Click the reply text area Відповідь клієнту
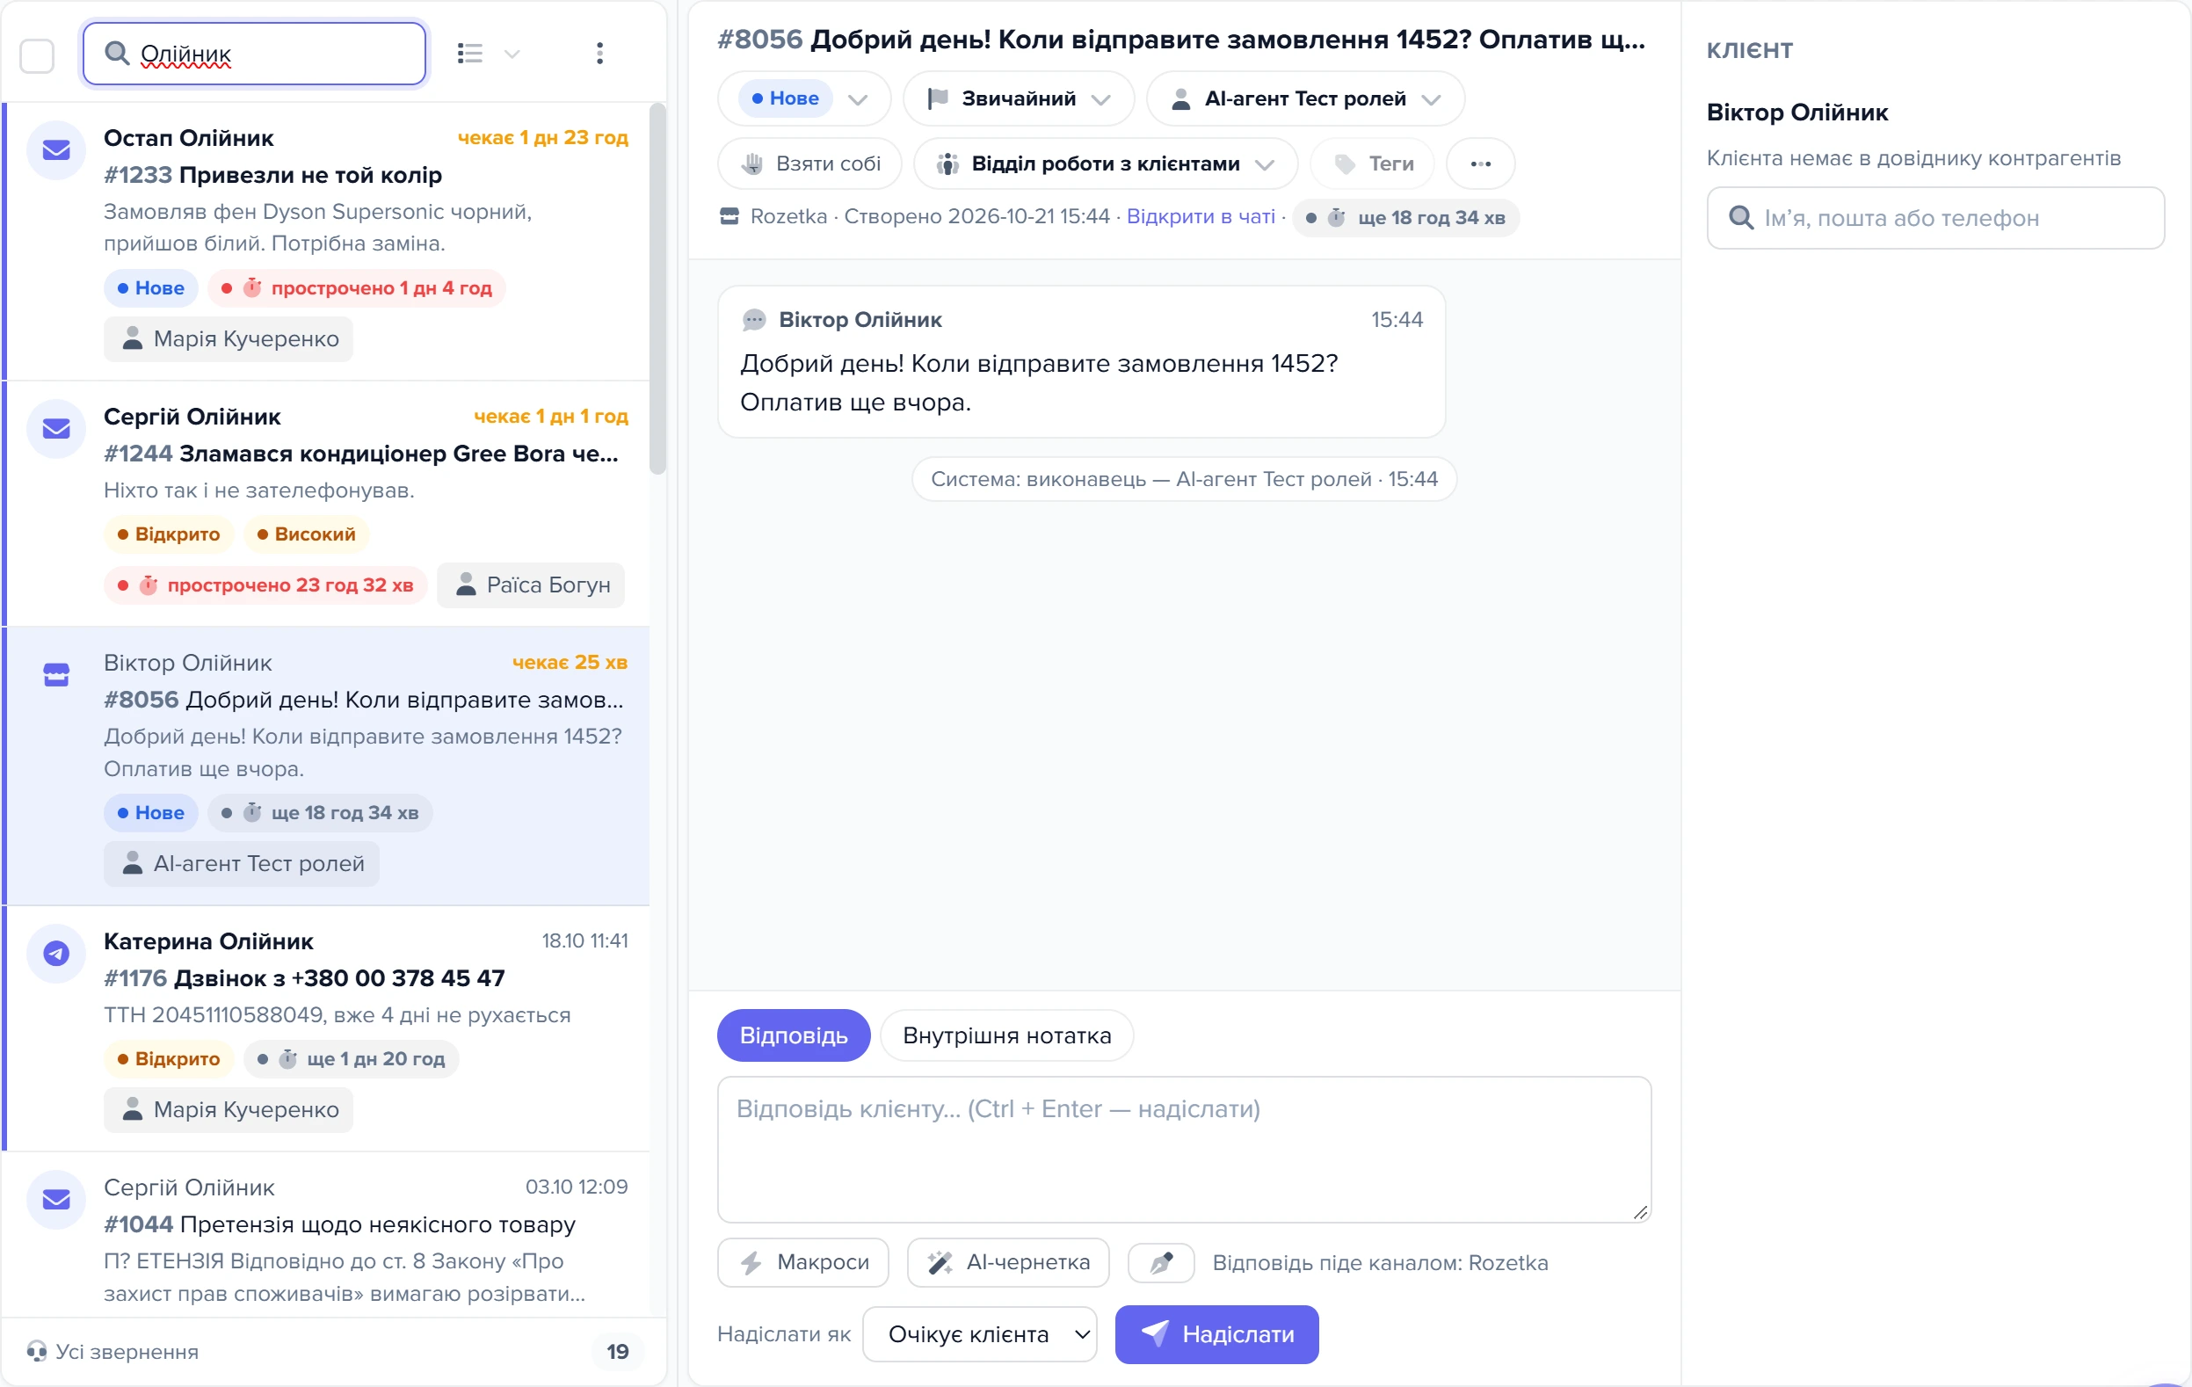2192x1387 pixels. pos(1183,1150)
